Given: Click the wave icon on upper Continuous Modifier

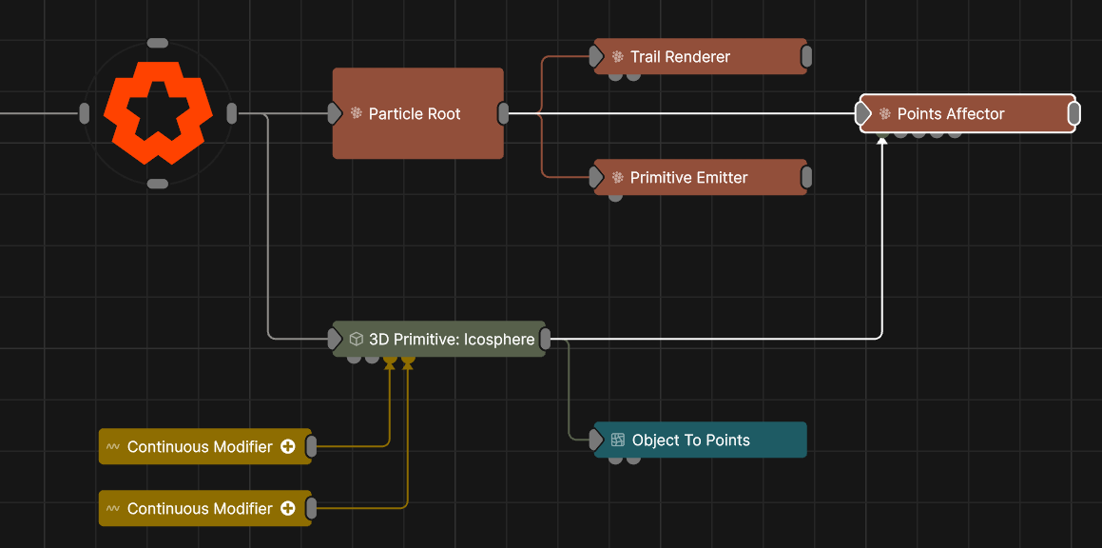Looking at the screenshot, I should tap(113, 447).
